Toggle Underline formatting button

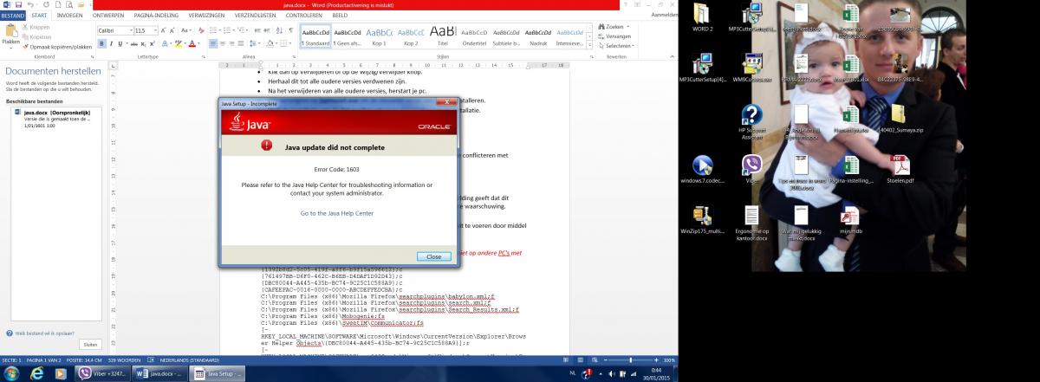[120, 43]
